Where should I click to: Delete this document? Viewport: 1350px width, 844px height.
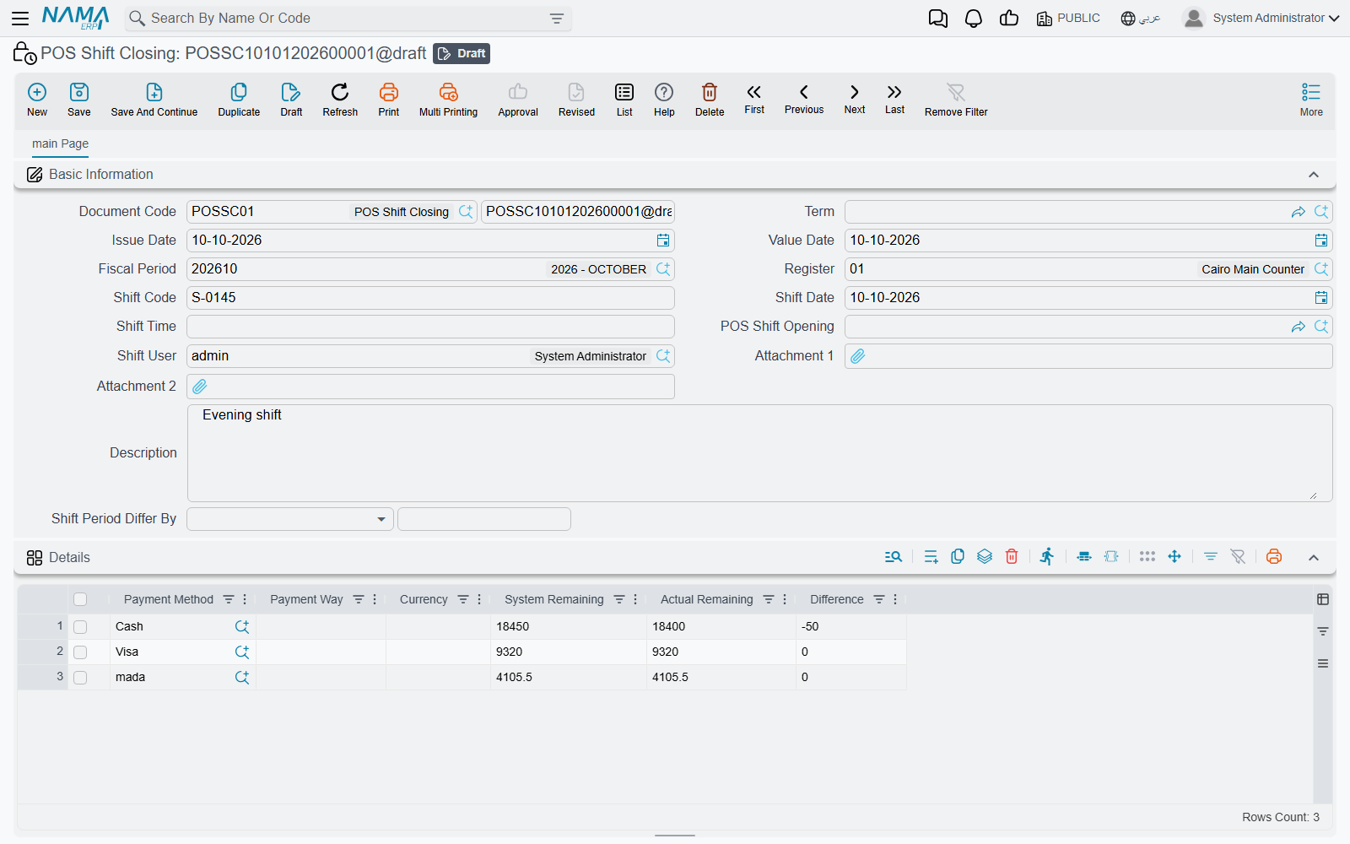pyautogui.click(x=710, y=99)
